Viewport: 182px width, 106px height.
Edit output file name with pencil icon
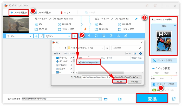137,19
